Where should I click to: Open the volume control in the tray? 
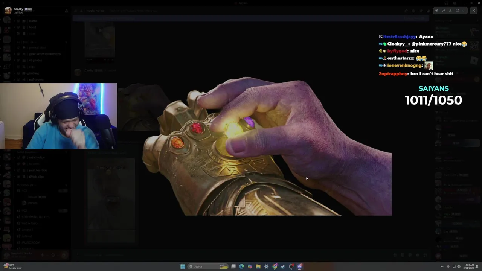pos(459,266)
